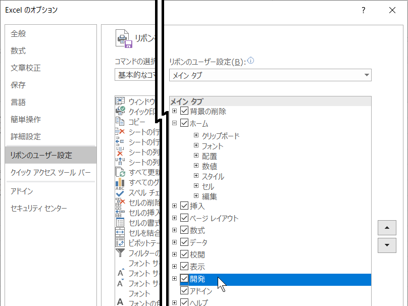Open the アドイン options category in sidebar
Screen dimensions: 408x306
(50, 191)
